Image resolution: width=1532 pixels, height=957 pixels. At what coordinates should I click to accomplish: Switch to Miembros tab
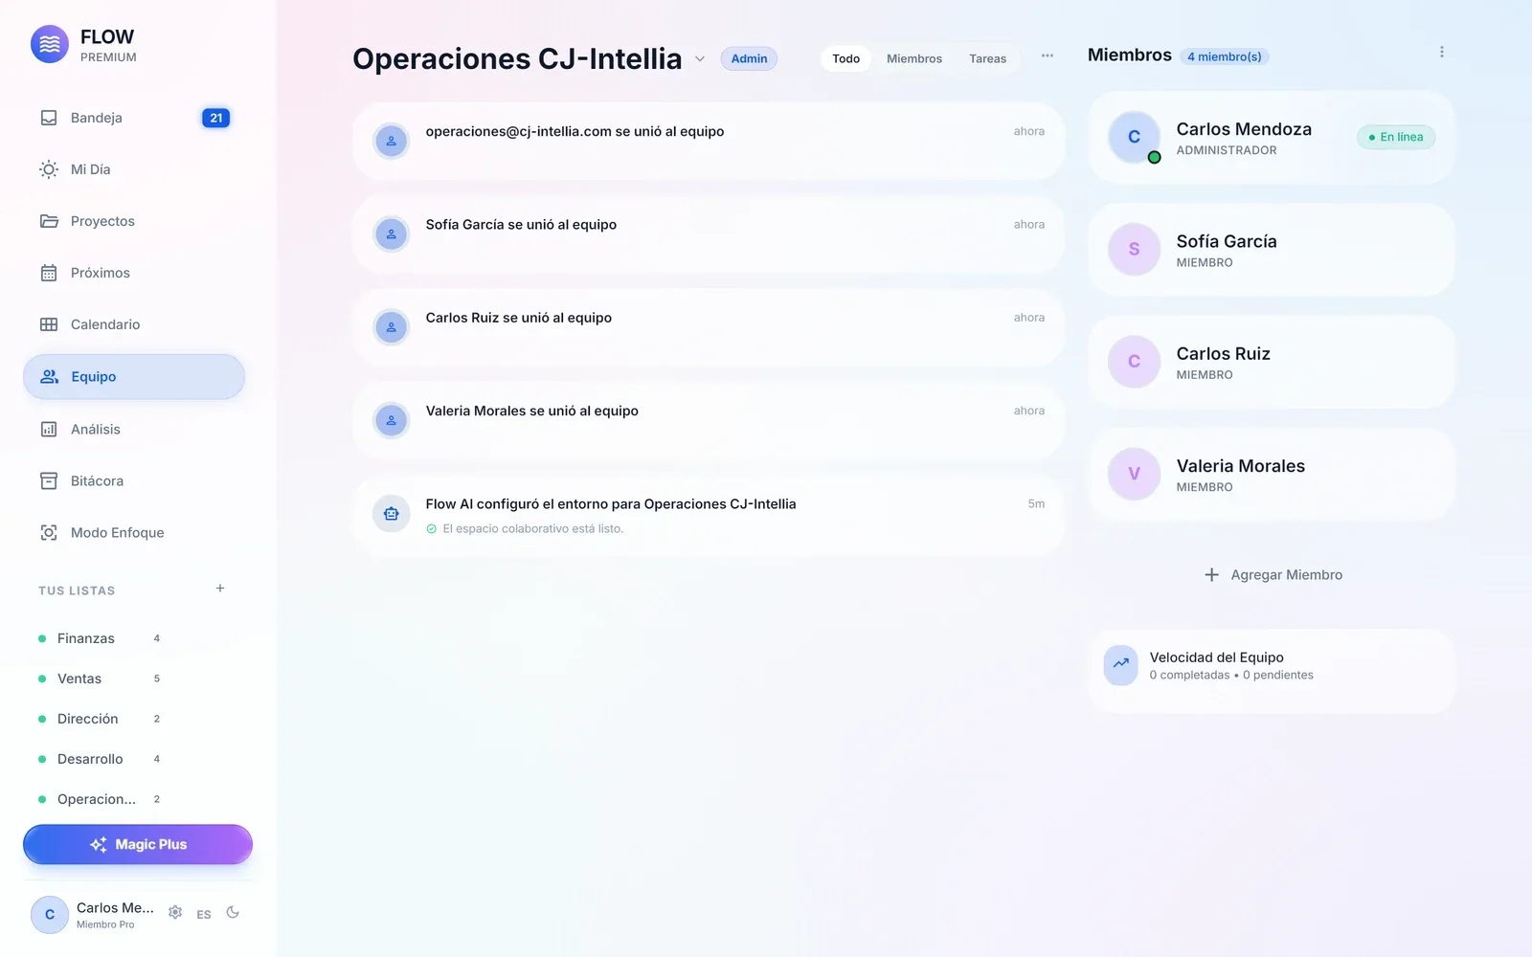pyautogui.click(x=914, y=58)
